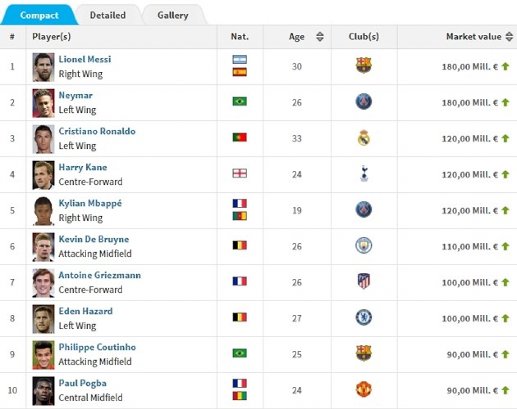The height and width of the screenshot is (409, 517).
Task: Sort by Market value column arrows
Action: click(x=510, y=37)
